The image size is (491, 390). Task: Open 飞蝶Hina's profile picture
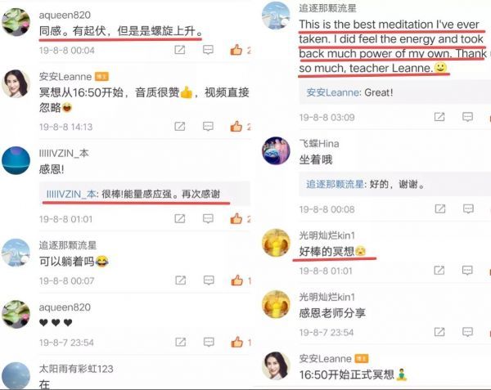coord(276,150)
